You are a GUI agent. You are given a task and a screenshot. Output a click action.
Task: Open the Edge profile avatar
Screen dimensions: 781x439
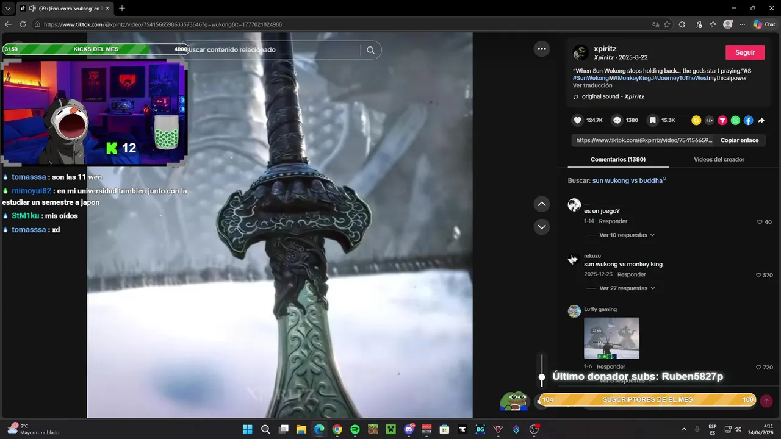tap(728, 24)
